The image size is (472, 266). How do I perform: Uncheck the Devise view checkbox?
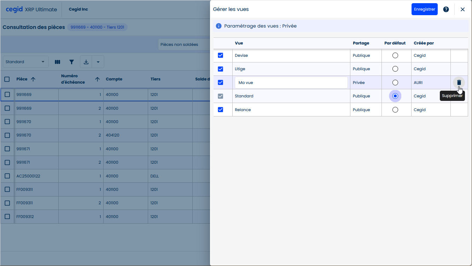click(x=220, y=55)
